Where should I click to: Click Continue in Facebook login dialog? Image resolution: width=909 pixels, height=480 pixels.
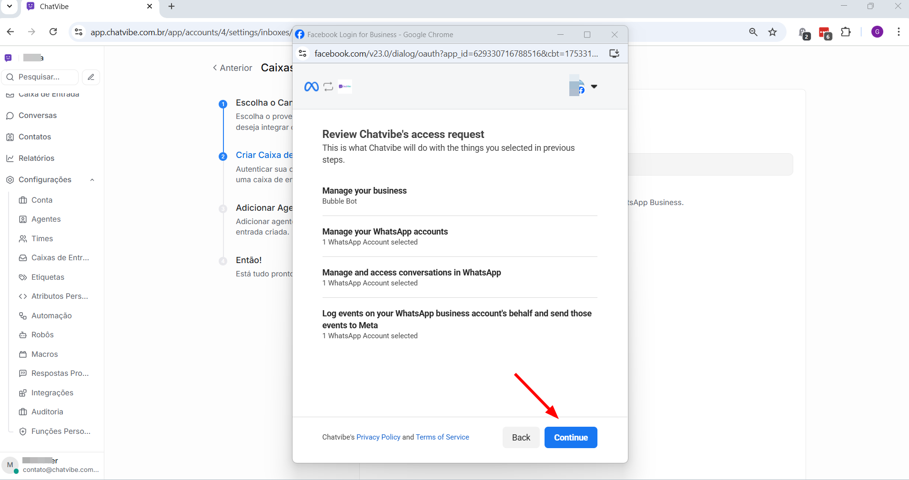point(571,437)
